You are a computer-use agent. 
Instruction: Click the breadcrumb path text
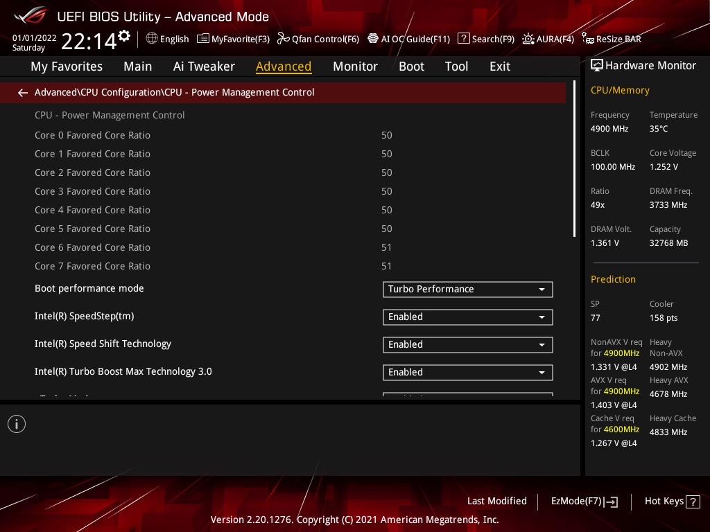[174, 92]
